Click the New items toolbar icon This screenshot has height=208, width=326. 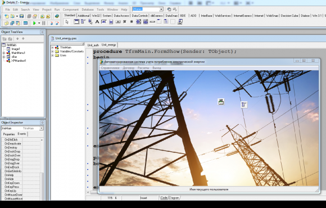7,16
